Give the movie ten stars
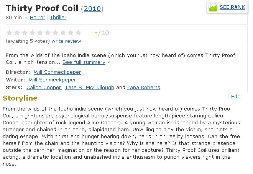The width and height of the screenshot is (253, 174). tap(78, 33)
